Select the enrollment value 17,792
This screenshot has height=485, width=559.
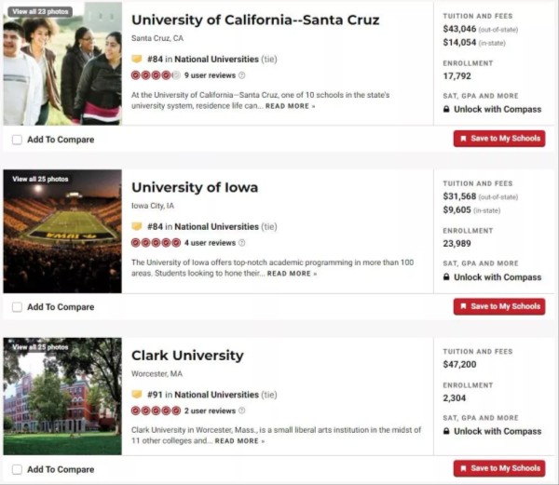tap(457, 75)
